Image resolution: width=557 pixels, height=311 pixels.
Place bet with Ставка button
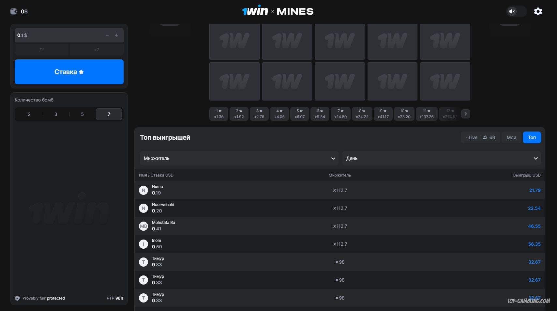tap(69, 72)
